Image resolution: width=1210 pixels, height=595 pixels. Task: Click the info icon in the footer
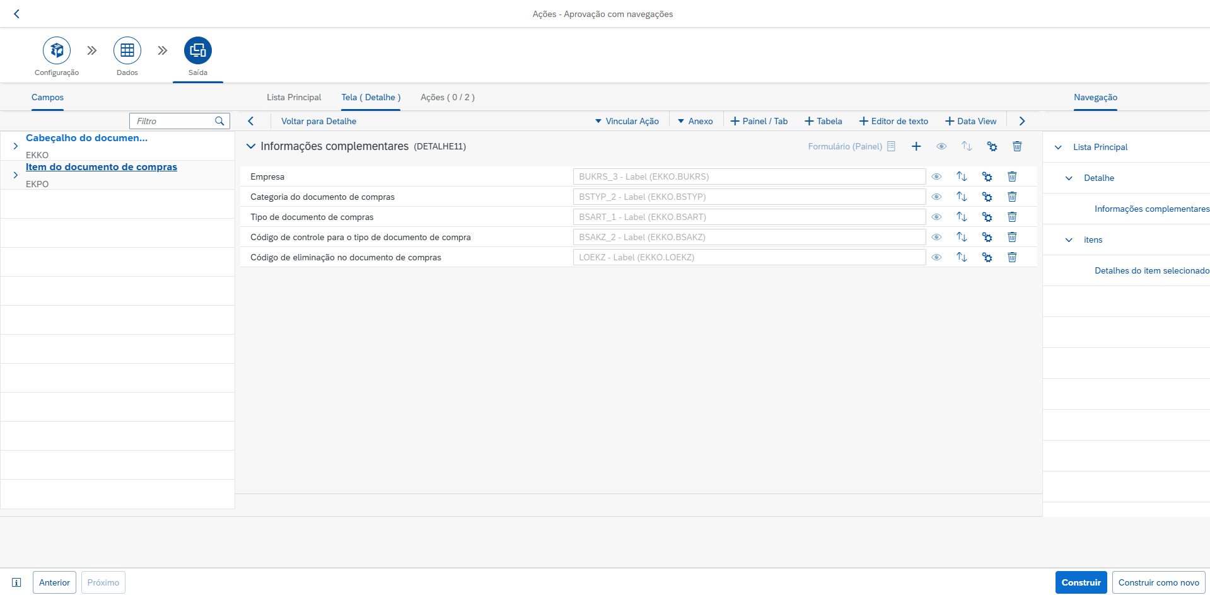[x=16, y=582]
